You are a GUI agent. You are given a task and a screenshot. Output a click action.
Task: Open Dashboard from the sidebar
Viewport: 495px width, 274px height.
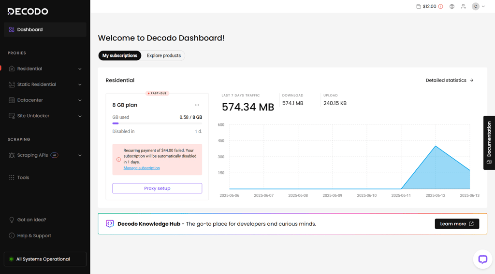coord(45,29)
